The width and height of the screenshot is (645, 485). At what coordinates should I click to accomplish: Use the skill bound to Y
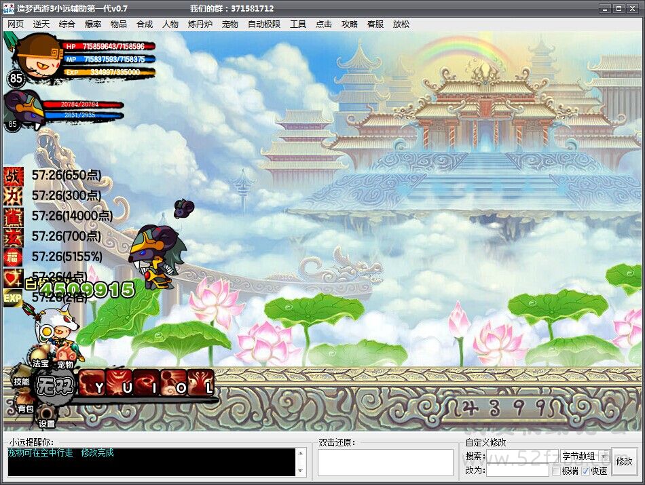(x=92, y=383)
